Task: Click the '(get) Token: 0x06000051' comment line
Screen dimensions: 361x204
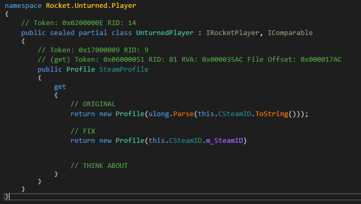Action: [x=190, y=60]
